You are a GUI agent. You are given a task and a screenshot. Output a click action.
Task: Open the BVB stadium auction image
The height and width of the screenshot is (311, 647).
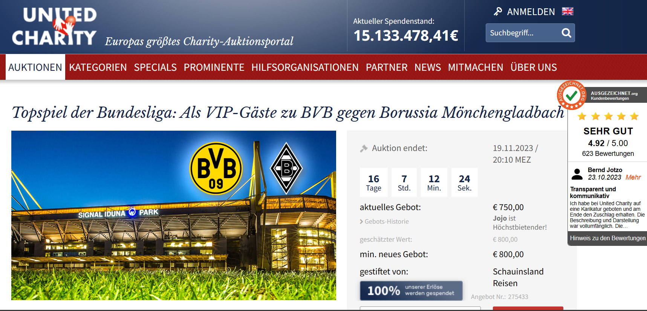point(174,215)
